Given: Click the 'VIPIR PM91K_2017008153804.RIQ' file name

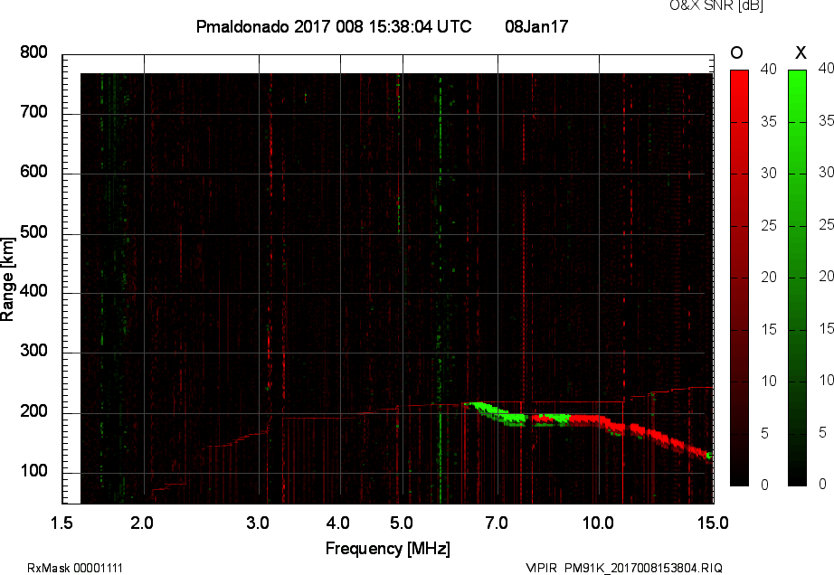Looking at the screenshot, I should click(x=624, y=568).
